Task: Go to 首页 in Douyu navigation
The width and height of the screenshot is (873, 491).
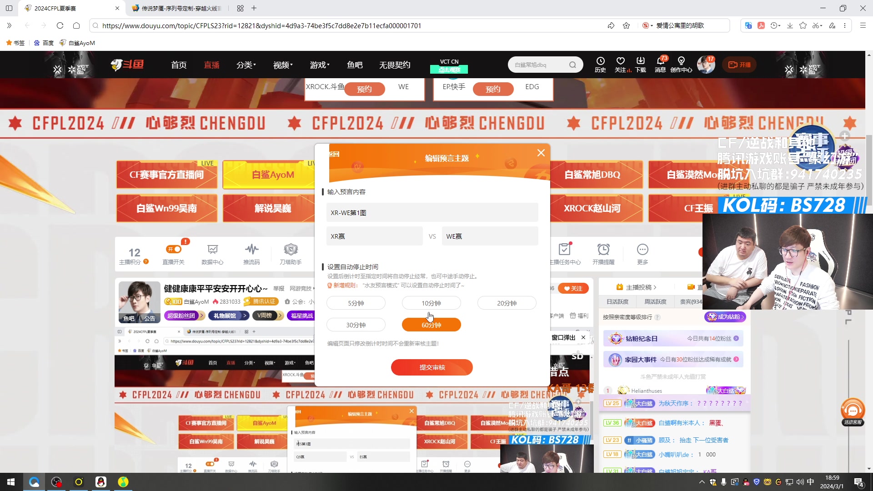Action: [179, 65]
